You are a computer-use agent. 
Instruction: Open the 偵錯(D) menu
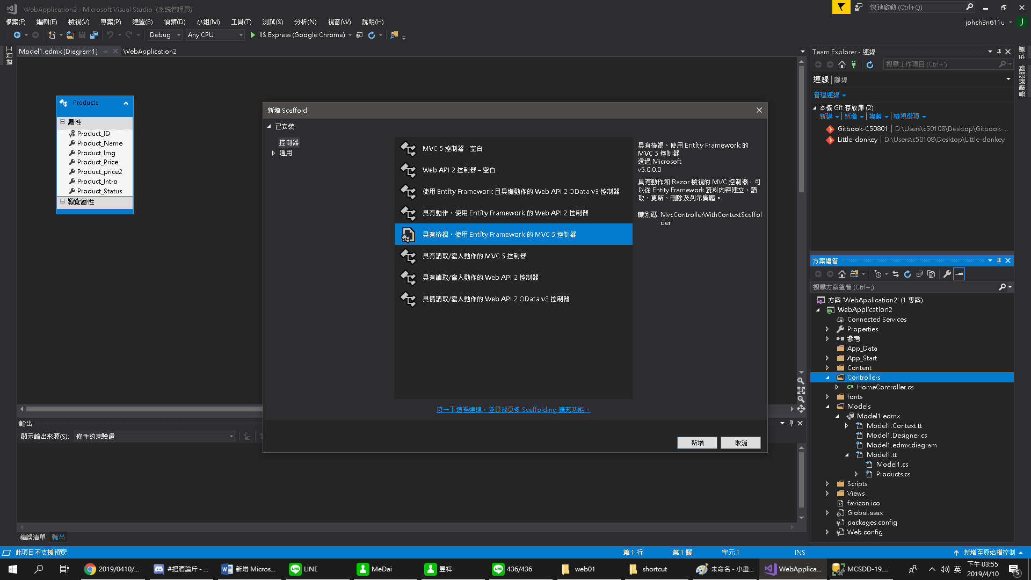pyautogui.click(x=175, y=22)
